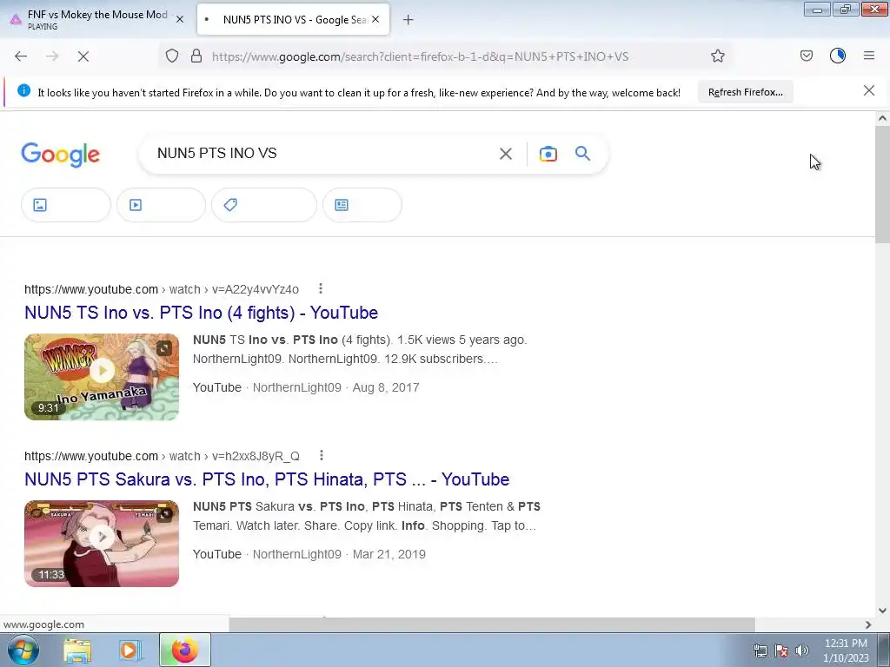Go back to the previous page
Viewport: 890px width, 667px height.
[x=21, y=56]
